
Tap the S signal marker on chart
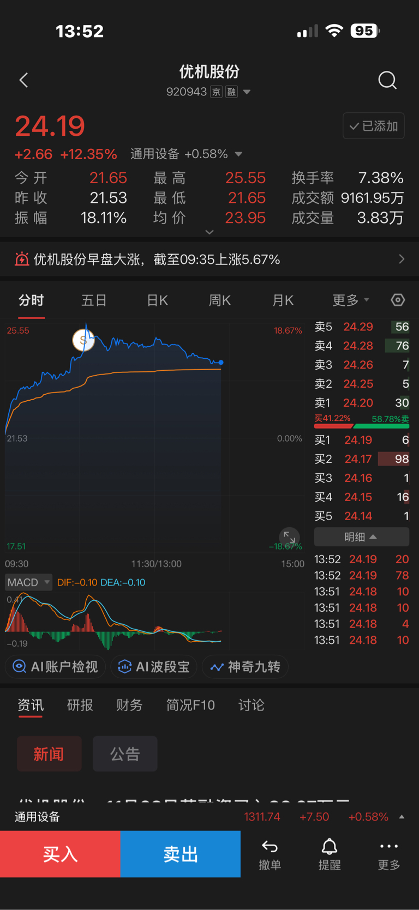(x=83, y=340)
